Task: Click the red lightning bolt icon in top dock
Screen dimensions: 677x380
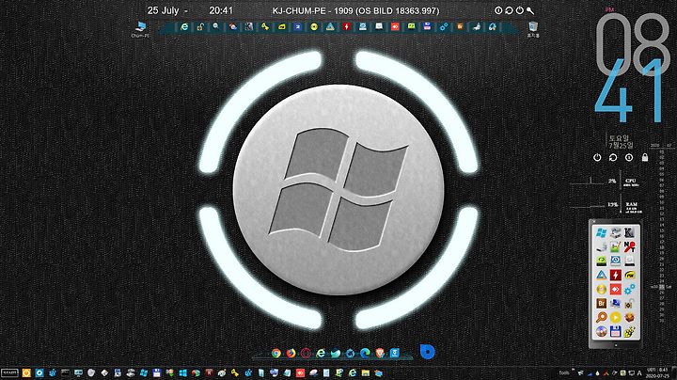Action: pyautogui.click(x=346, y=26)
